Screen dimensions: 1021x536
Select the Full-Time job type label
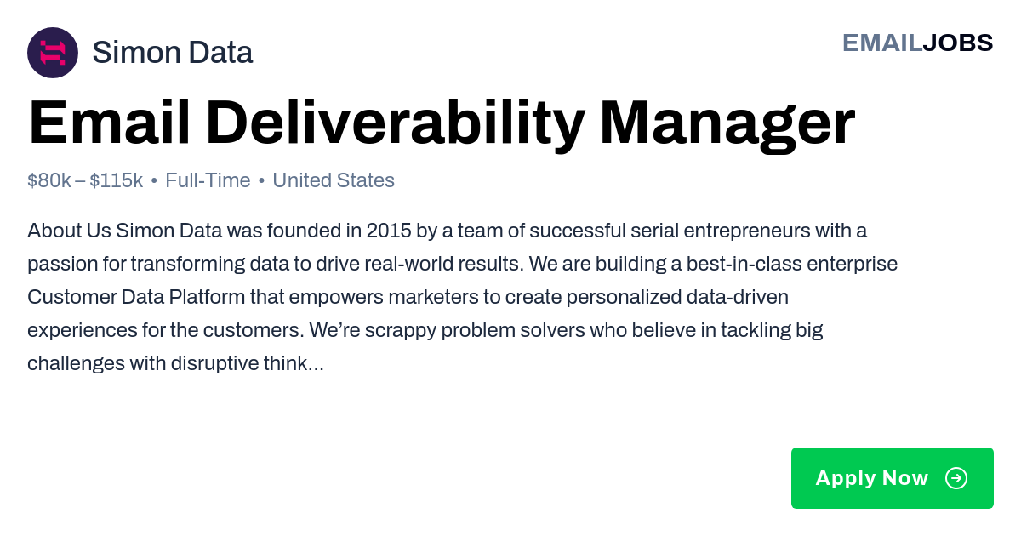(208, 180)
